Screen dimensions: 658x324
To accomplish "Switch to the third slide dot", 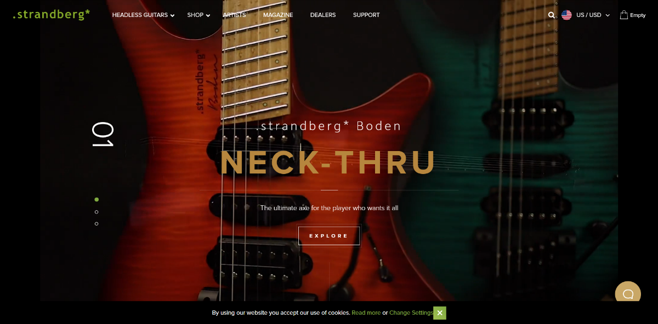I will pos(97,224).
